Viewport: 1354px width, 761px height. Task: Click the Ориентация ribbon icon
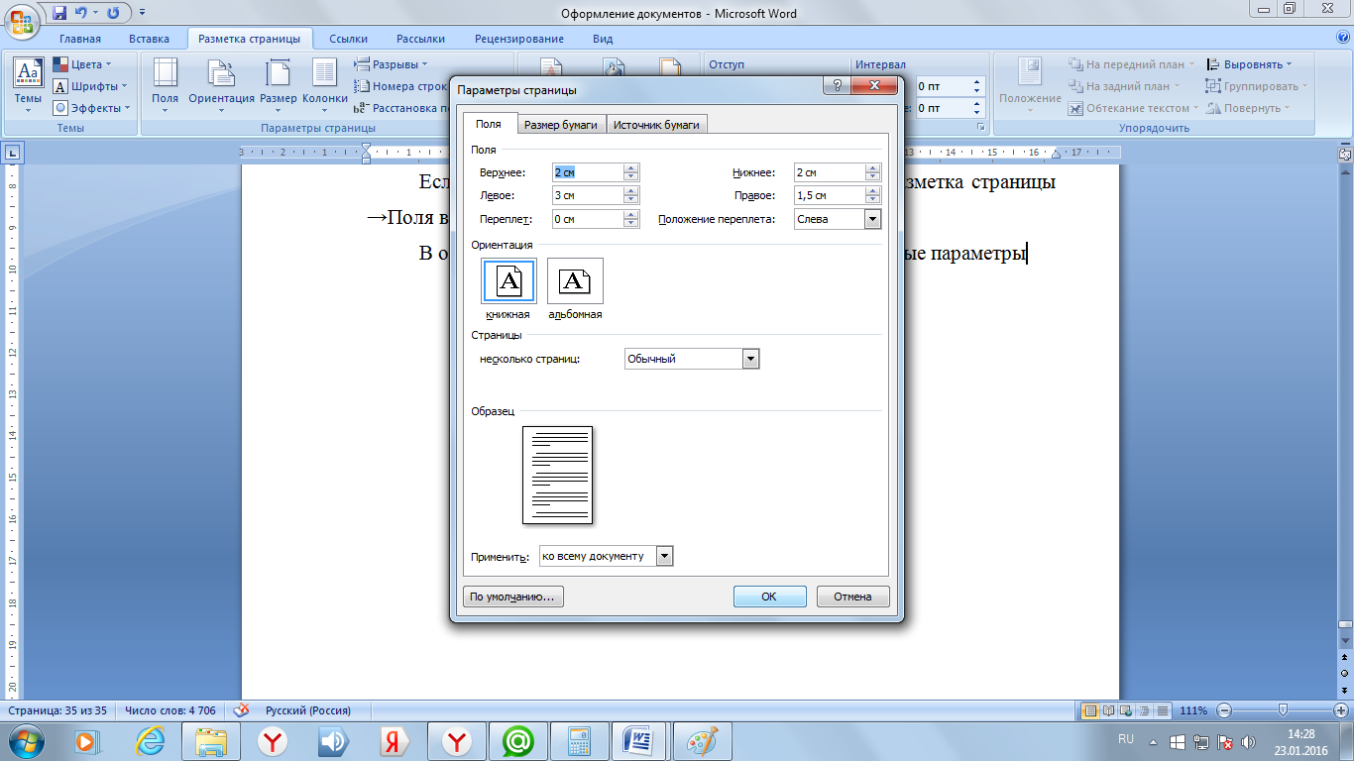click(221, 85)
